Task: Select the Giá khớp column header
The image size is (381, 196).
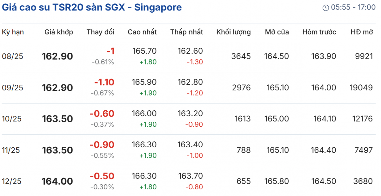Action: click(59, 32)
